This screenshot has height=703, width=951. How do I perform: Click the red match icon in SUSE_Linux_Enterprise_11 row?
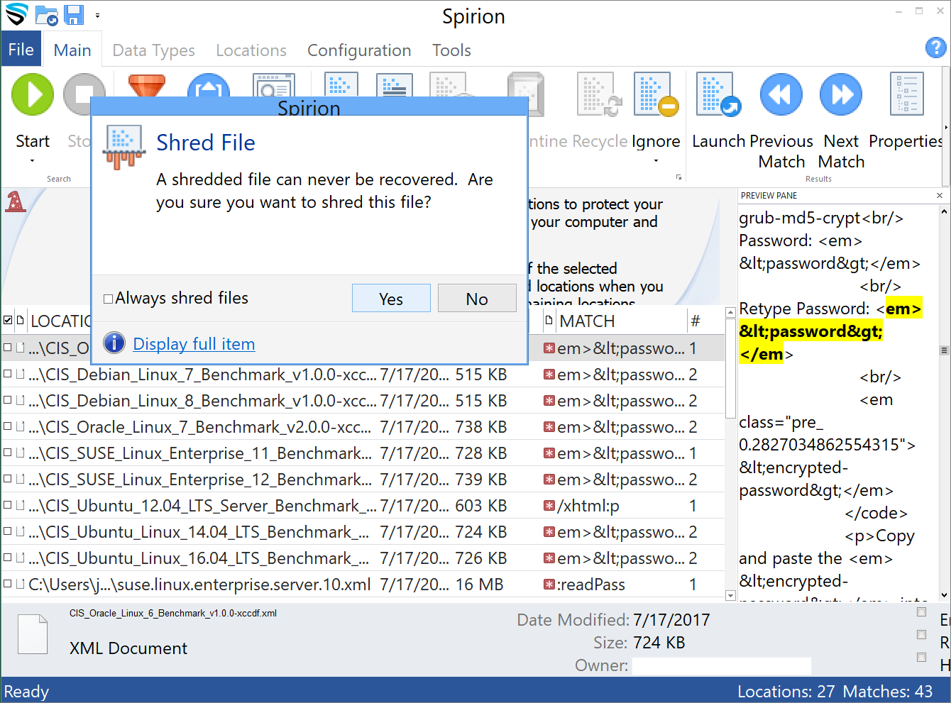[549, 453]
